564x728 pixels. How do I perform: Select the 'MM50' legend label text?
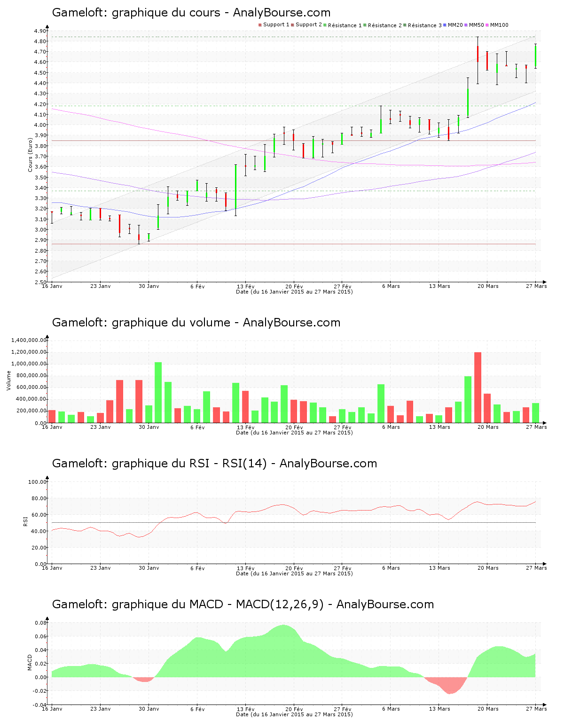coord(477,25)
